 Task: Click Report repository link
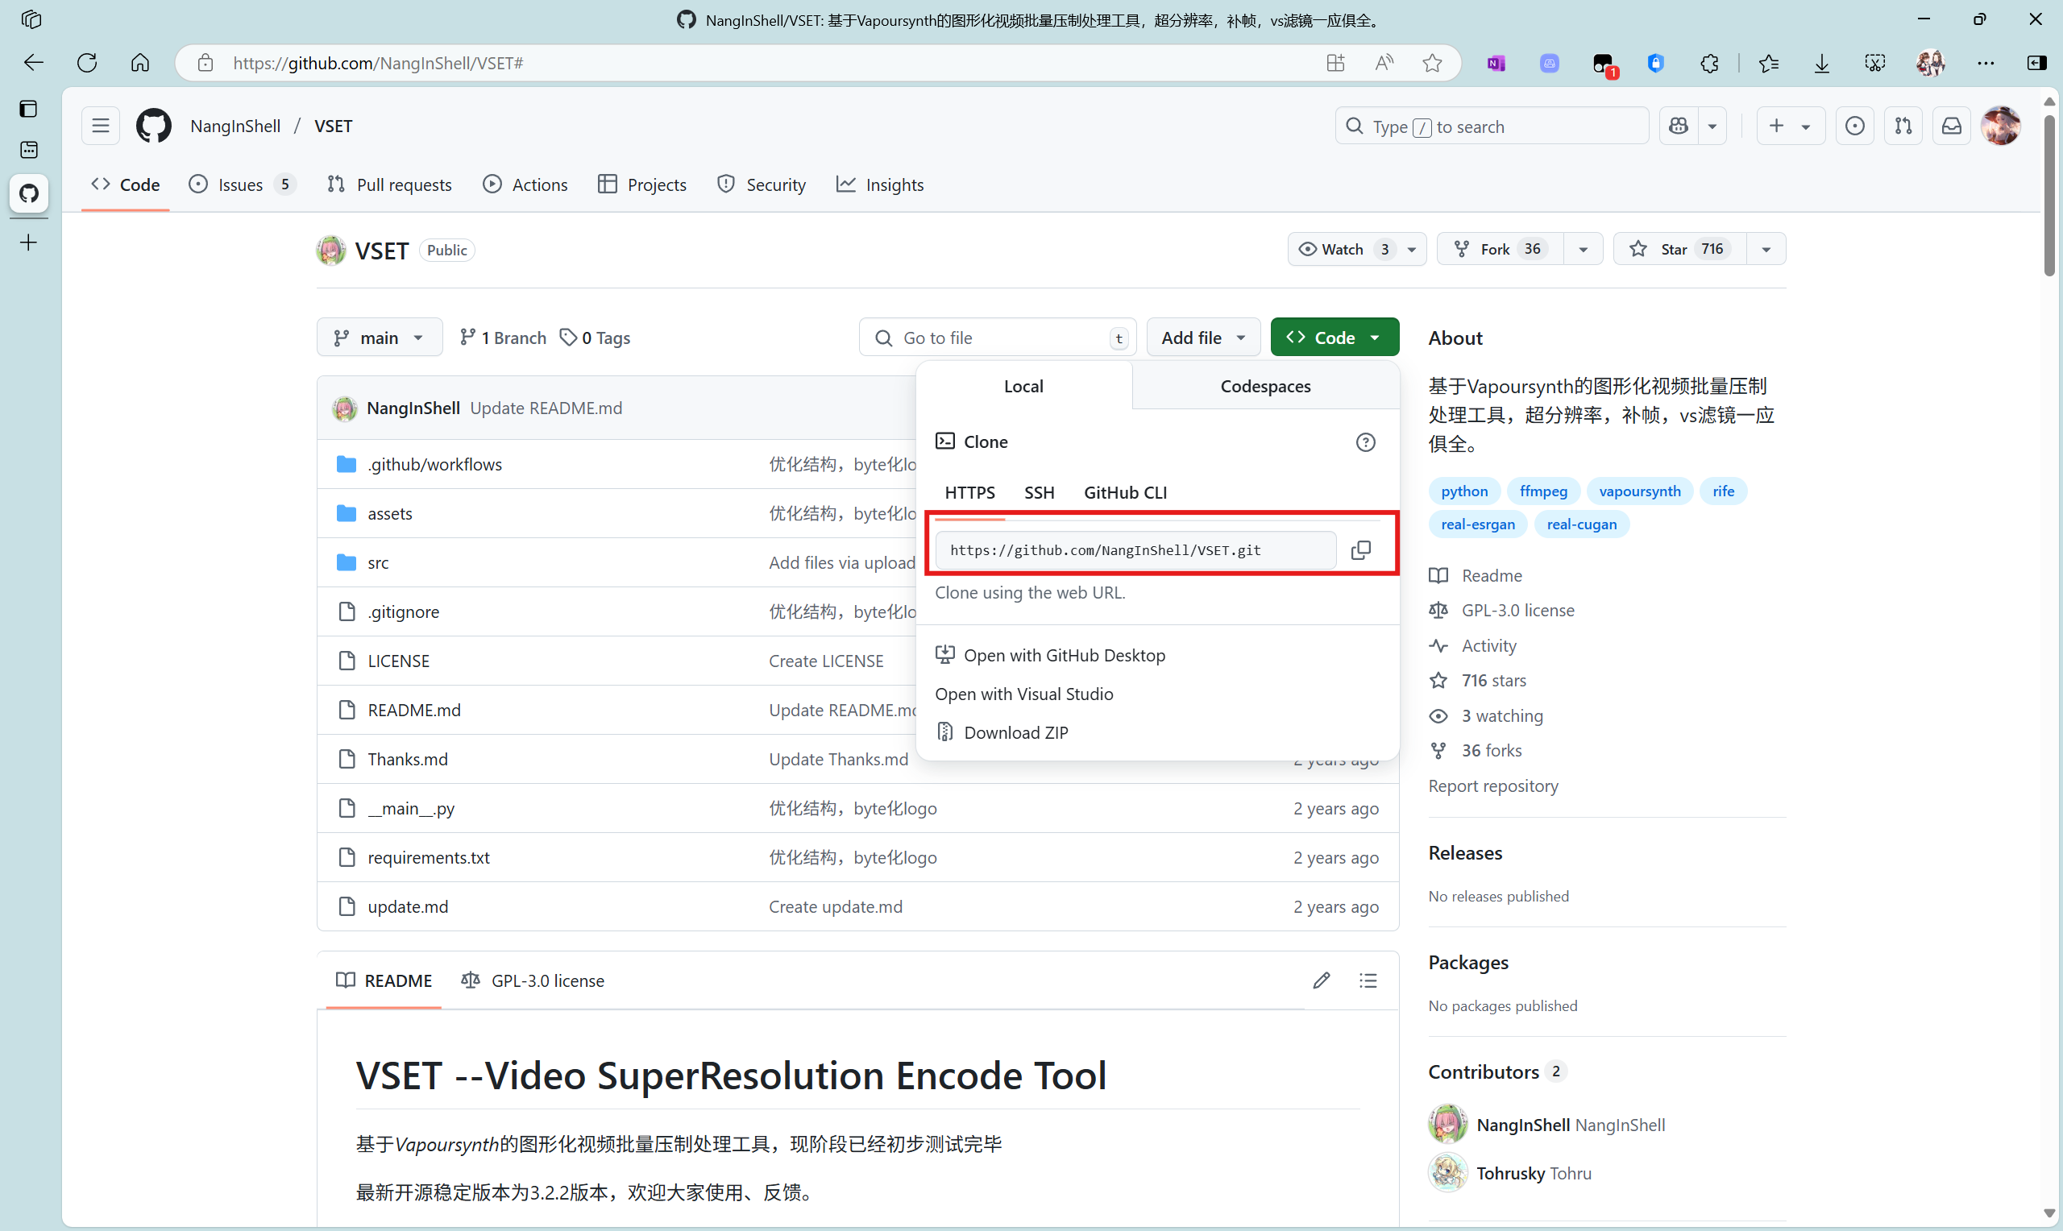pos(1492,785)
